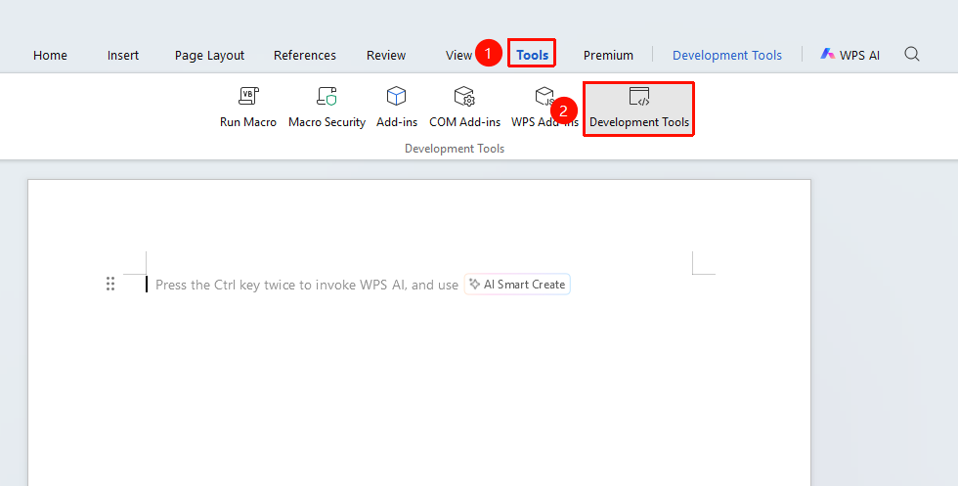Select the View tab
Screen dimensions: 958x486
[458, 55]
